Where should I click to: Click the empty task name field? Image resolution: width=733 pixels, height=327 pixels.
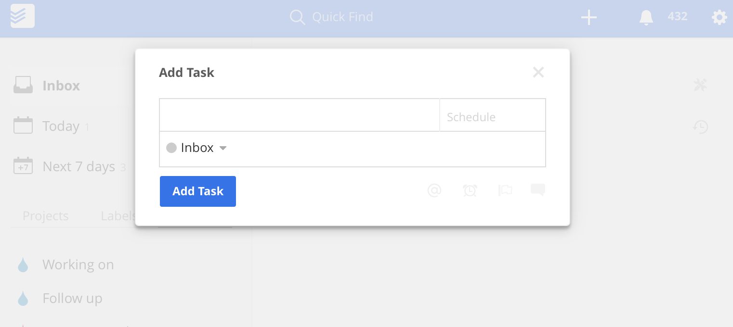coord(299,115)
